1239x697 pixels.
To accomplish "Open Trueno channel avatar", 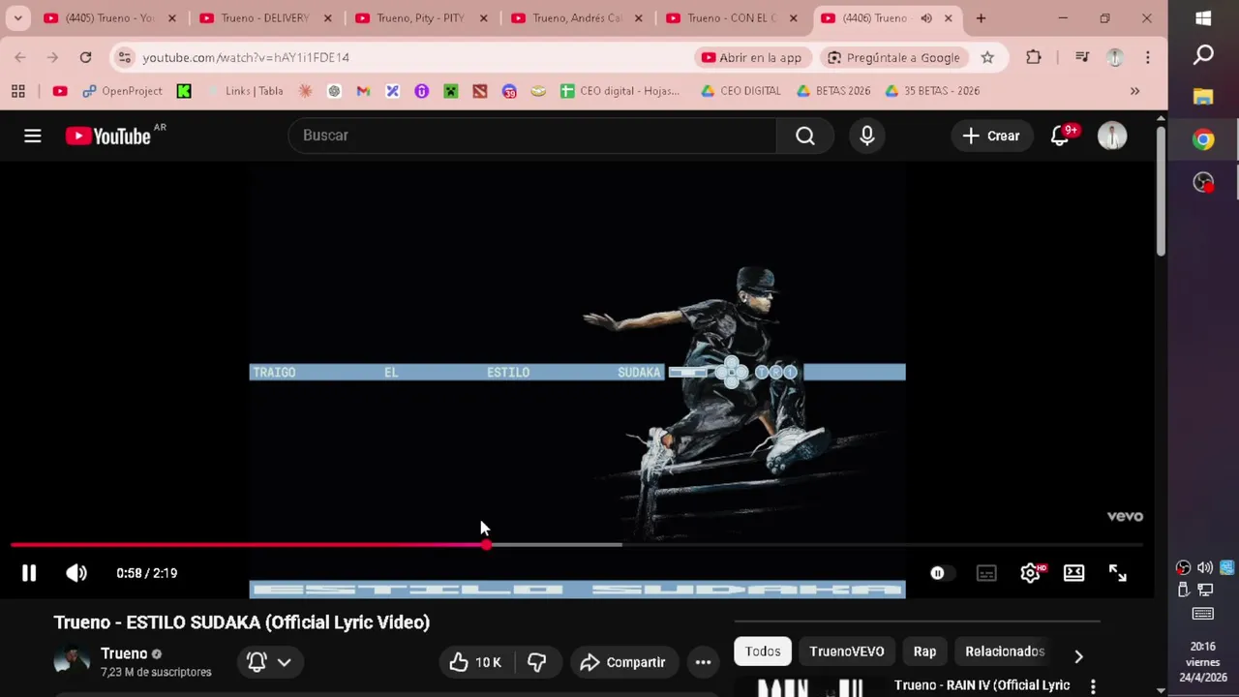I will click(x=72, y=662).
